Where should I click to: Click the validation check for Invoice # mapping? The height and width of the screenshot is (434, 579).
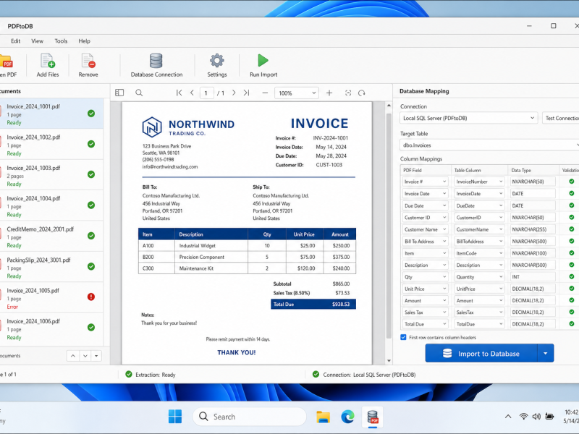[x=571, y=182]
